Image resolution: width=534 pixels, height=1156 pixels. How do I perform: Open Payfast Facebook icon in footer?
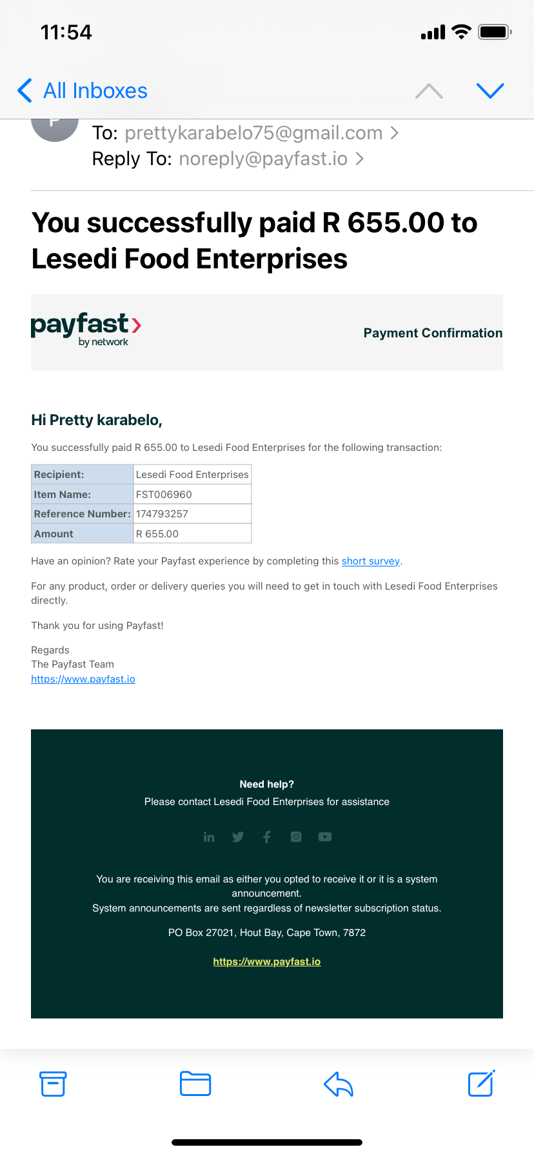tap(267, 837)
